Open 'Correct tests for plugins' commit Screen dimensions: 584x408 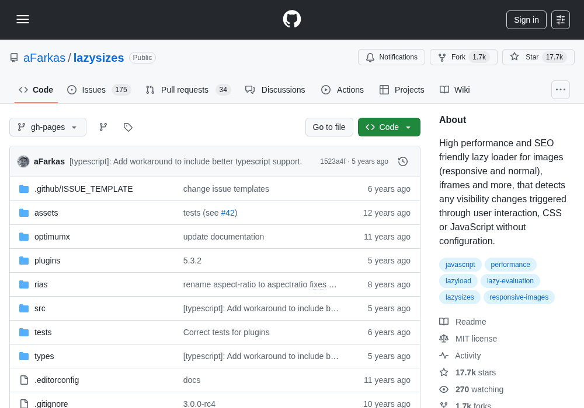point(227,332)
